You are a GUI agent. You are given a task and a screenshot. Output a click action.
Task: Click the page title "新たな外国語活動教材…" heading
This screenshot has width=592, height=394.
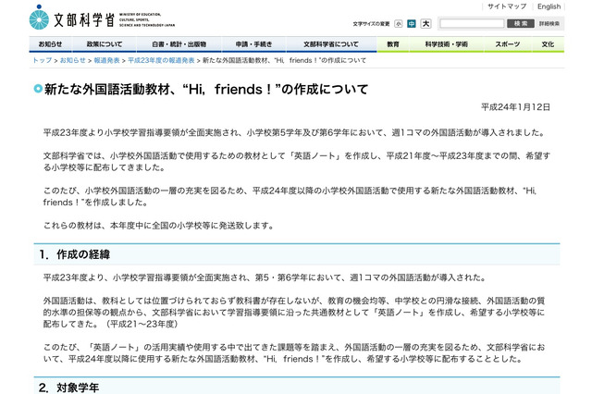(206, 90)
